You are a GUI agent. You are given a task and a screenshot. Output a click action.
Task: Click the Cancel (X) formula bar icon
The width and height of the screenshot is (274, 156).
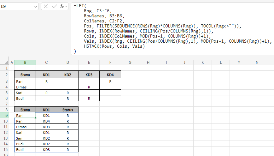pos(46,6)
